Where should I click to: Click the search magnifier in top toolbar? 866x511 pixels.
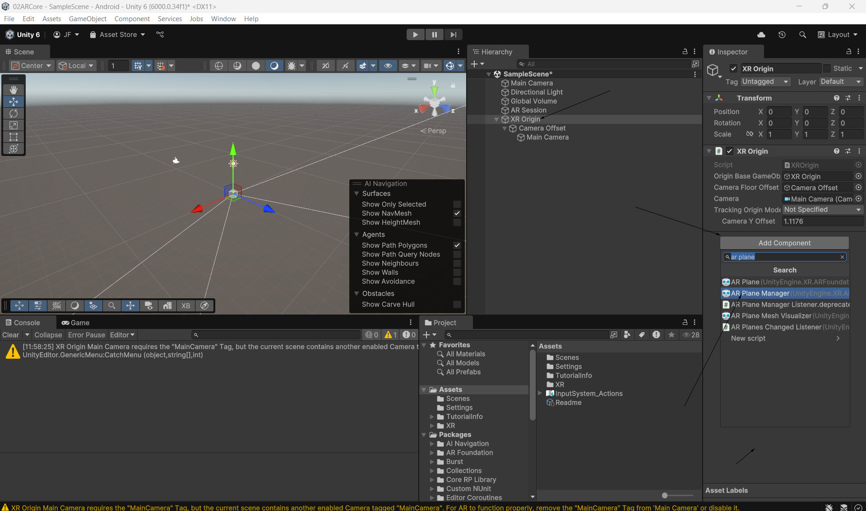[802, 35]
